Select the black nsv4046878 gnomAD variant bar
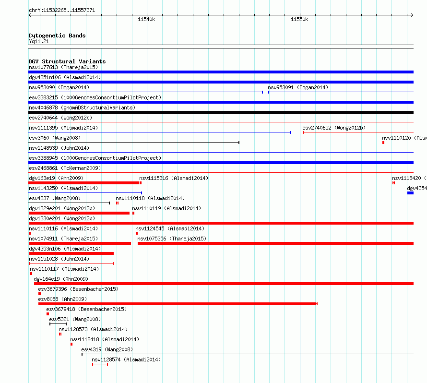This screenshot has height=383, width=427. pyautogui.click(x=221, y=112)
